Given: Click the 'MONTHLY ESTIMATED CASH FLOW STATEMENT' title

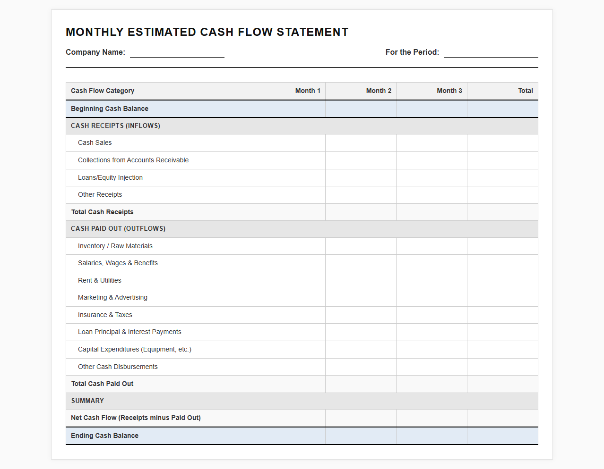Looking at the screenshot, I should coord(207,32).
